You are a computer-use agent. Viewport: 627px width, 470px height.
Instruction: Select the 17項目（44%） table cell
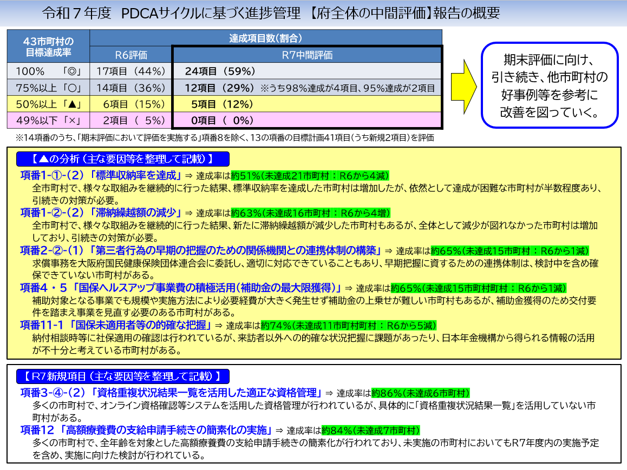(x=130, y=71)
